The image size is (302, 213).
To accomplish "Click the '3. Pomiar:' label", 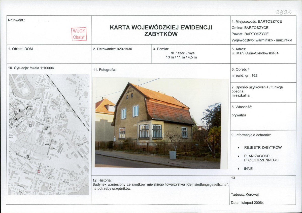I will 161,49.
